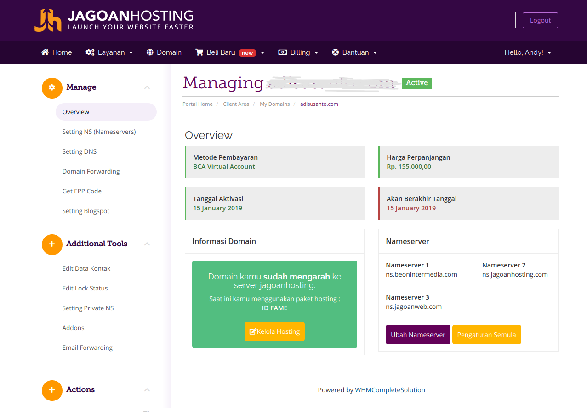Image resolution: width=587 pixels, height=412 pixels.
Task: Open Domain Forwarding in the sidebar
Action: (x=91, y=171)
